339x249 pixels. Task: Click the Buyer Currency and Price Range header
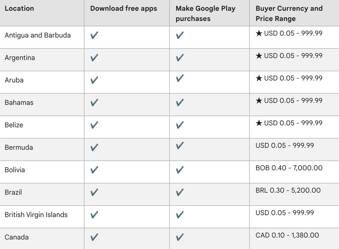tap(289, 14)
